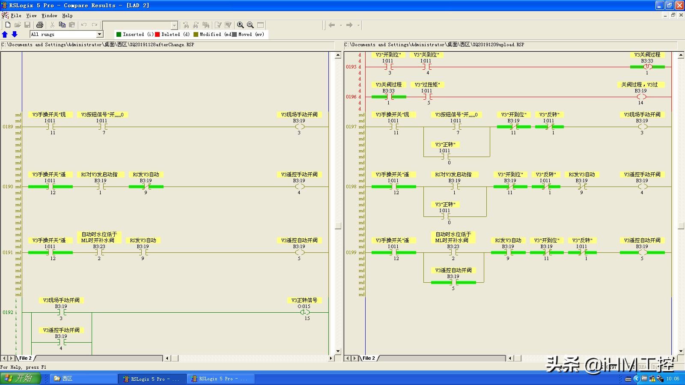The width and height of the screenshot is (685, 385).
Task: Select the File 2 tab in left pane
Action: point(25,358)
